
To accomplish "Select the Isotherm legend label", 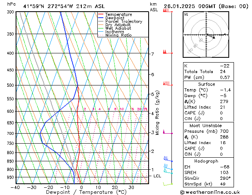I will [115, 32].
